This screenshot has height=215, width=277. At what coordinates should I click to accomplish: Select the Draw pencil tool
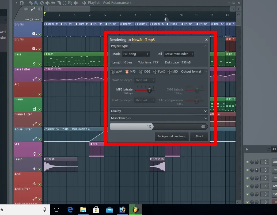click(x=31, y=3)
